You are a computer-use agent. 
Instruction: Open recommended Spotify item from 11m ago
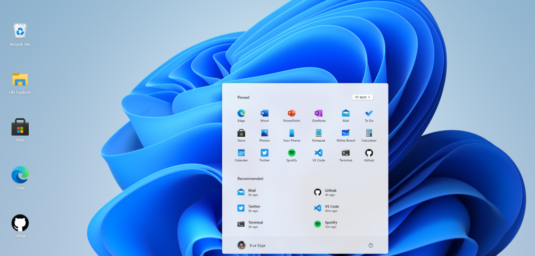[x=330, y=224]
